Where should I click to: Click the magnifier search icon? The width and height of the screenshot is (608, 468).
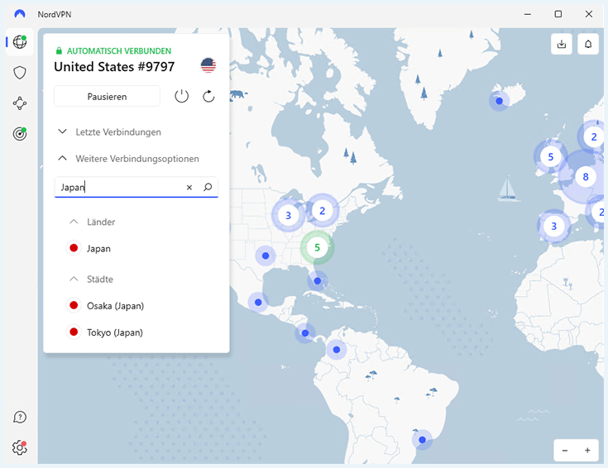point(208,187)
